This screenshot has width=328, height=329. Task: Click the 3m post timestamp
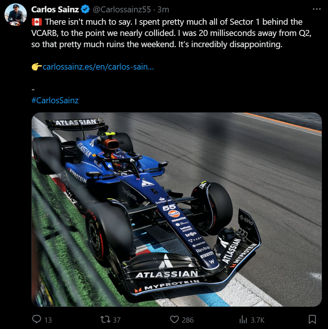pos(163,9)
